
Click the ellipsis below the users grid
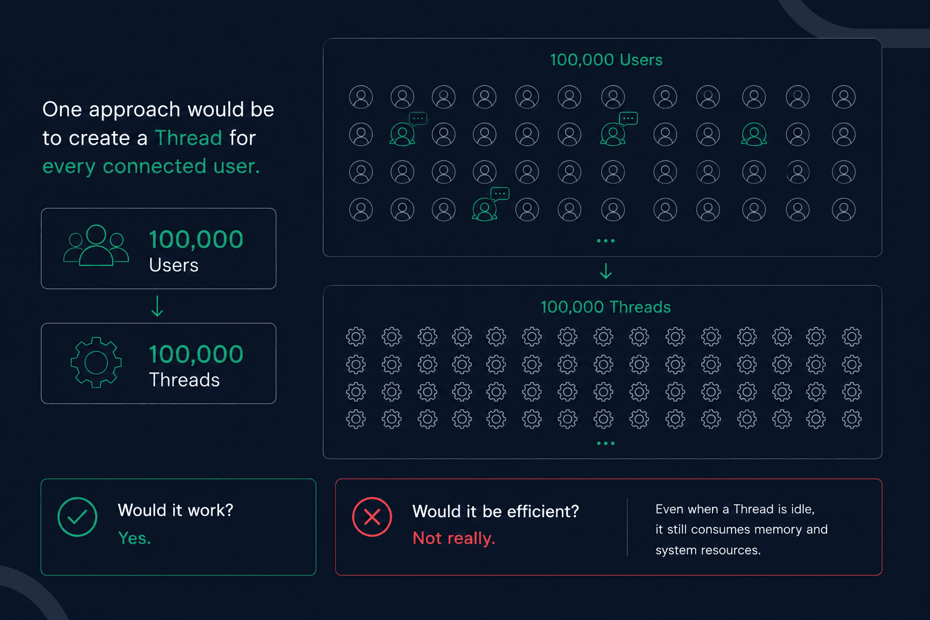[605, 241]
